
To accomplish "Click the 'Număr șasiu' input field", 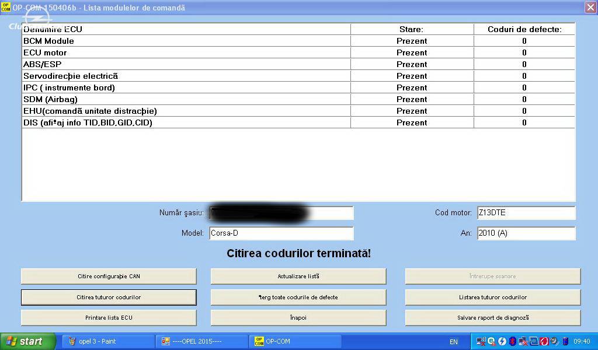I will [281, 213].
